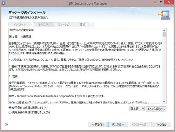The image size is (176, 132).
Task: Click the license scrollbar thumb
Action: click(x=164, y=34)
